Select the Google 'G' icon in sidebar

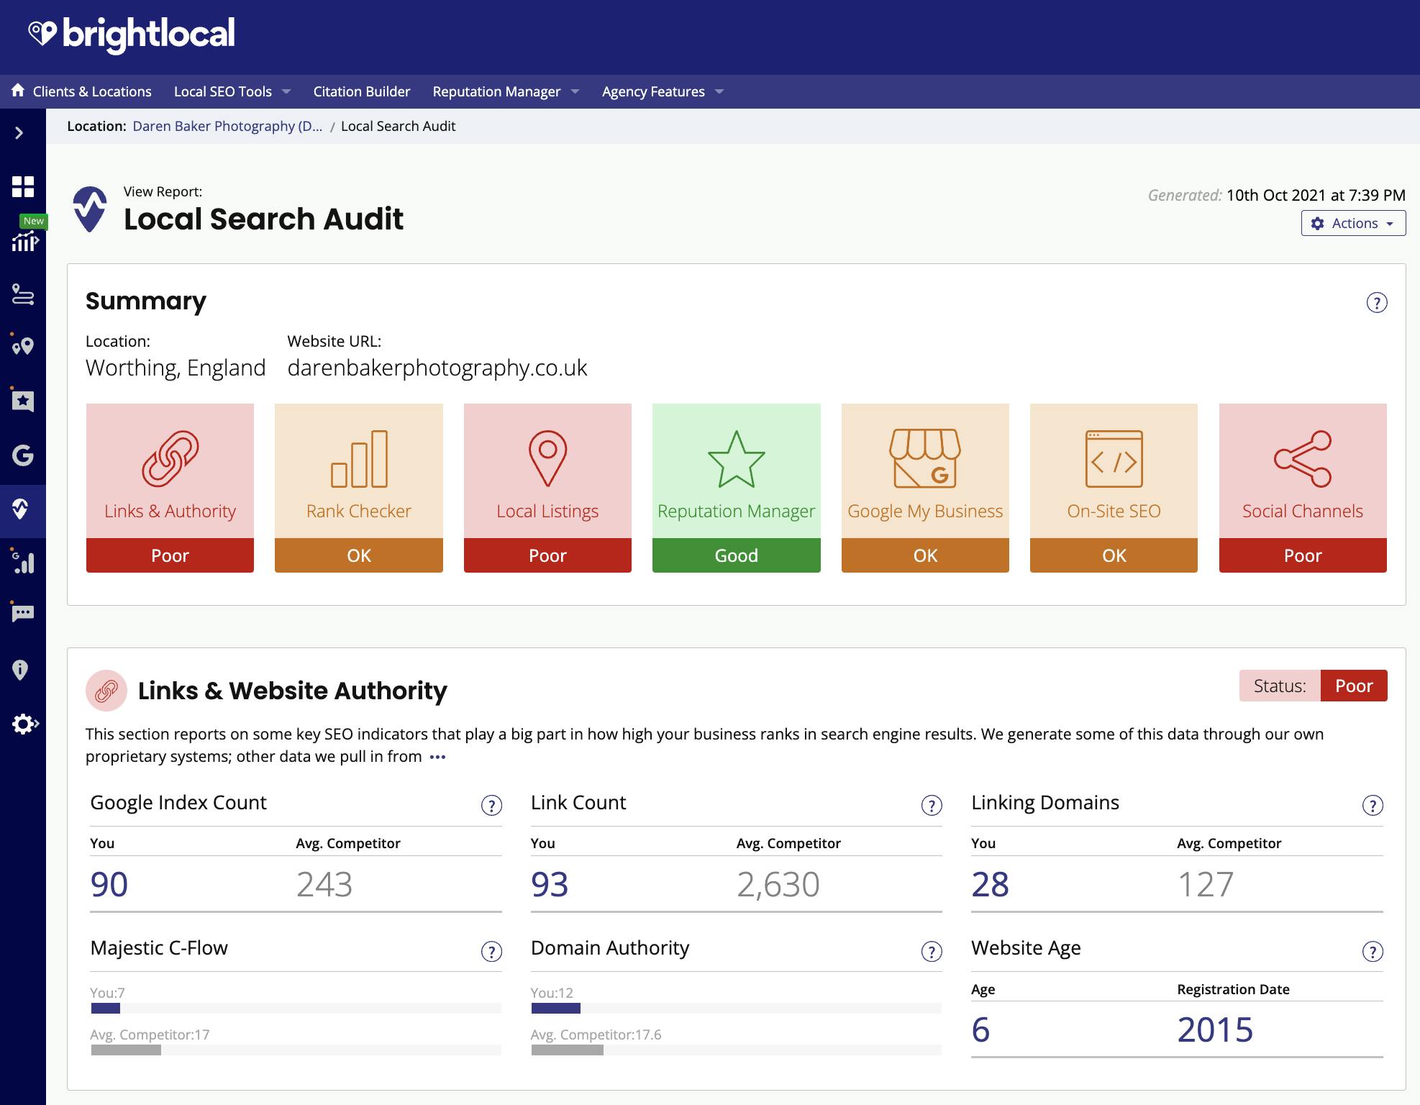pos(23,456)
